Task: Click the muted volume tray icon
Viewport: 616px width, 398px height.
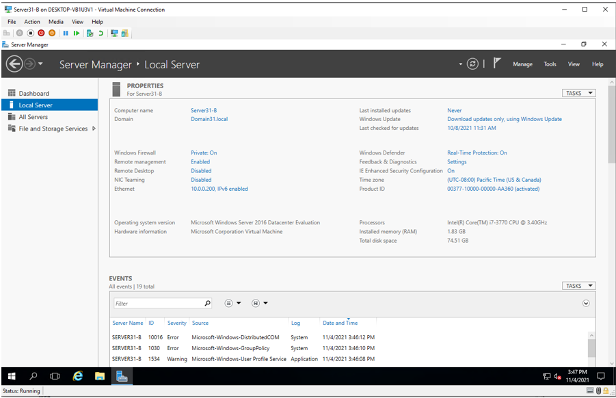Action: point(557,377)
